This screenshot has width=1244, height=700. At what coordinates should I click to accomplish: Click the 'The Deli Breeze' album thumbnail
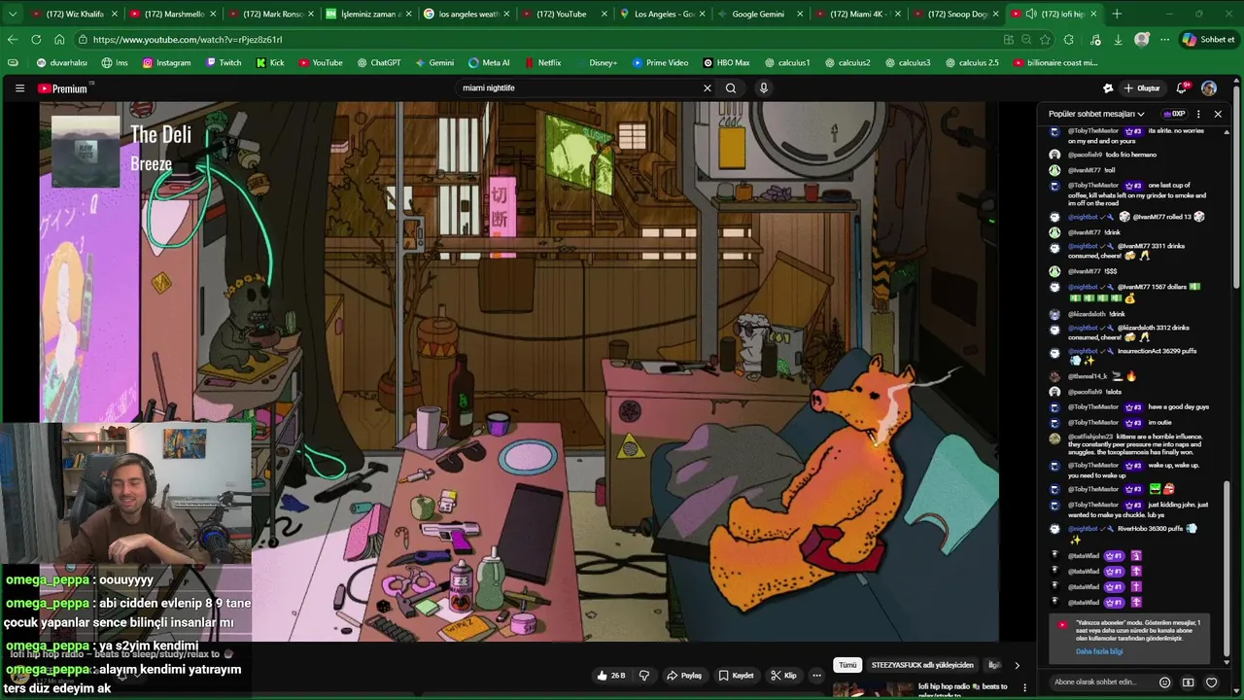86,151
